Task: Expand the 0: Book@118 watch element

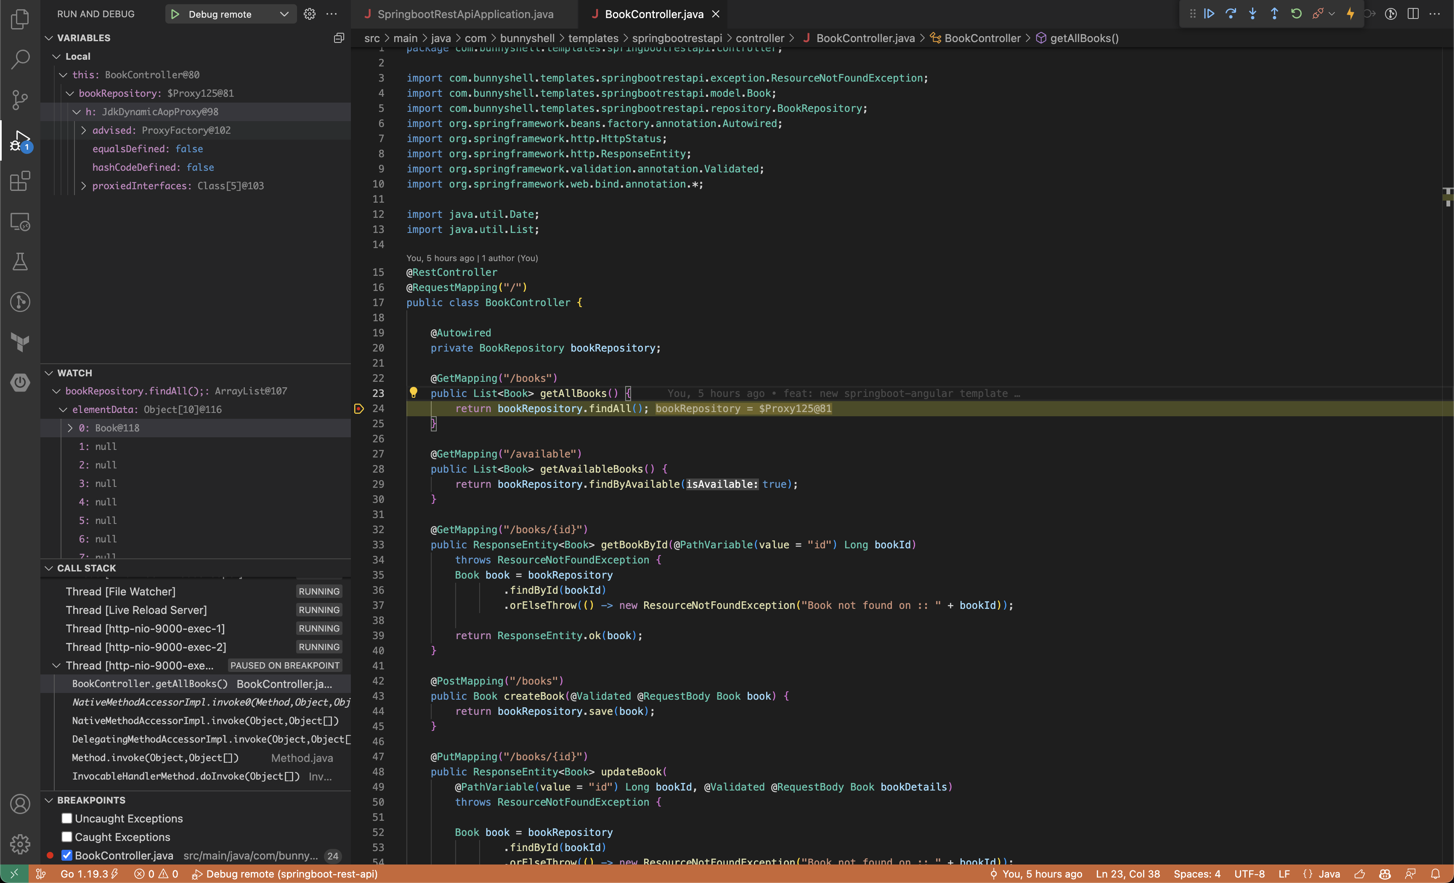Action: pyautogui.click(x=70, y=428)
